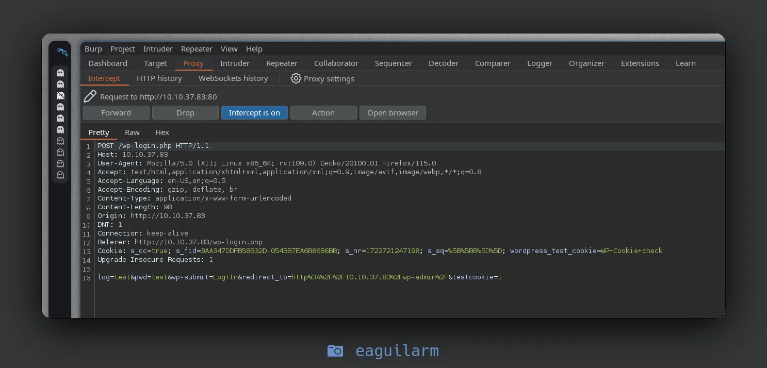Screen dimensions: 767x368
Task: Forward the intercepted request
Action: [116, 113]
